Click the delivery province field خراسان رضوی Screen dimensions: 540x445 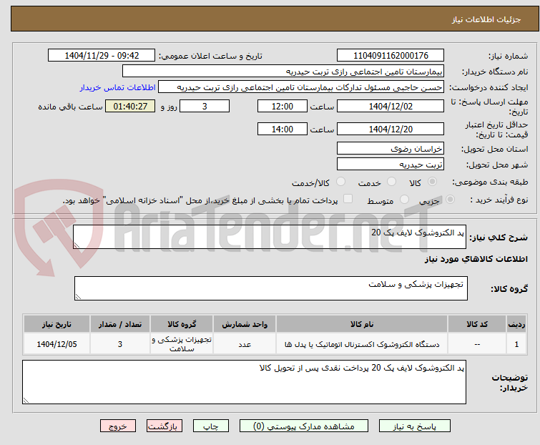click(x=391, y=148)
